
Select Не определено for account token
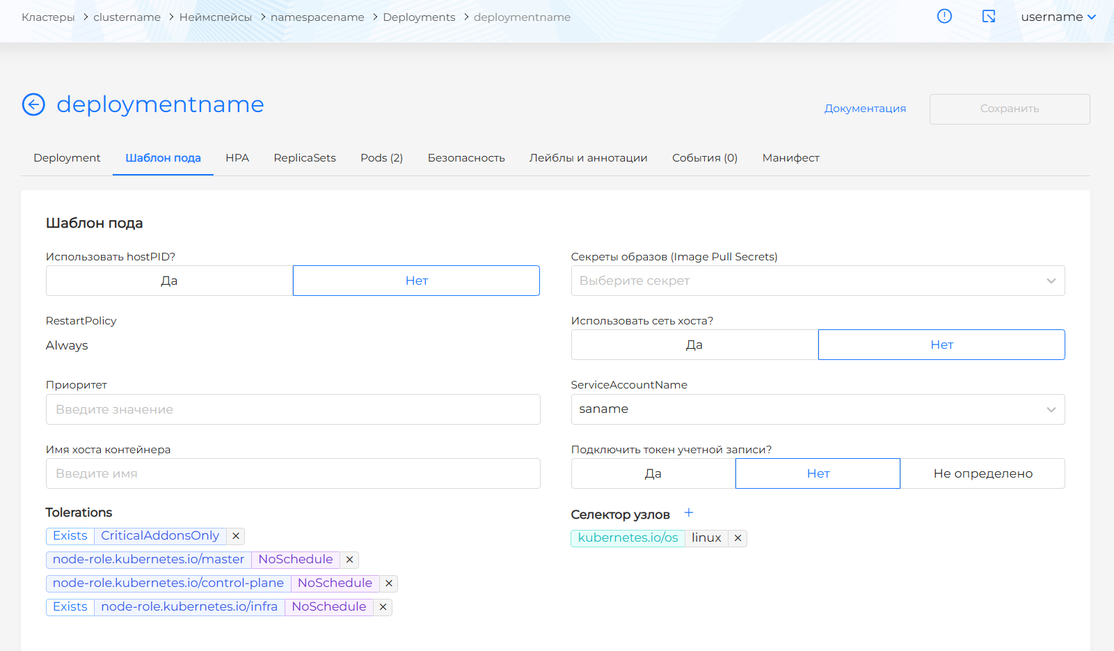(982, 473)
